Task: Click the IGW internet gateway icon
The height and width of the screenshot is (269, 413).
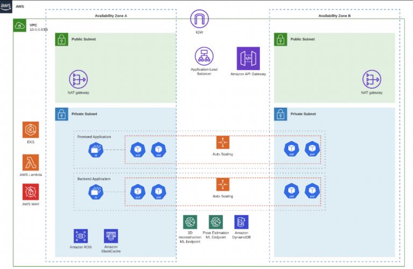Action: click(x=200, y=19)
